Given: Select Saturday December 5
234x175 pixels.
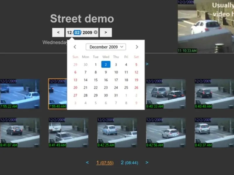Looking at the screenshot, I should point(136,64).
